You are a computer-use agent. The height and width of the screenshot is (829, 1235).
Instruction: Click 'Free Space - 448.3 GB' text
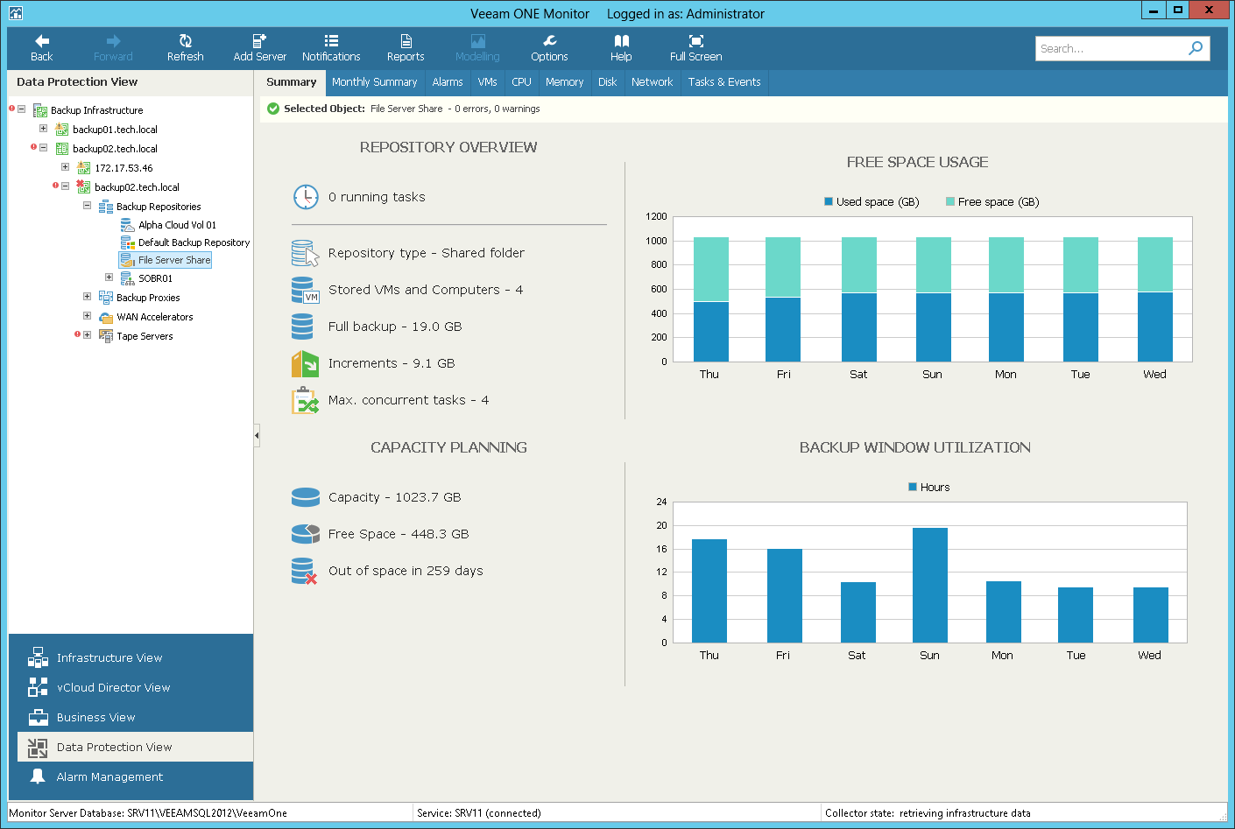pyautogui.click(x=399, y=534)
